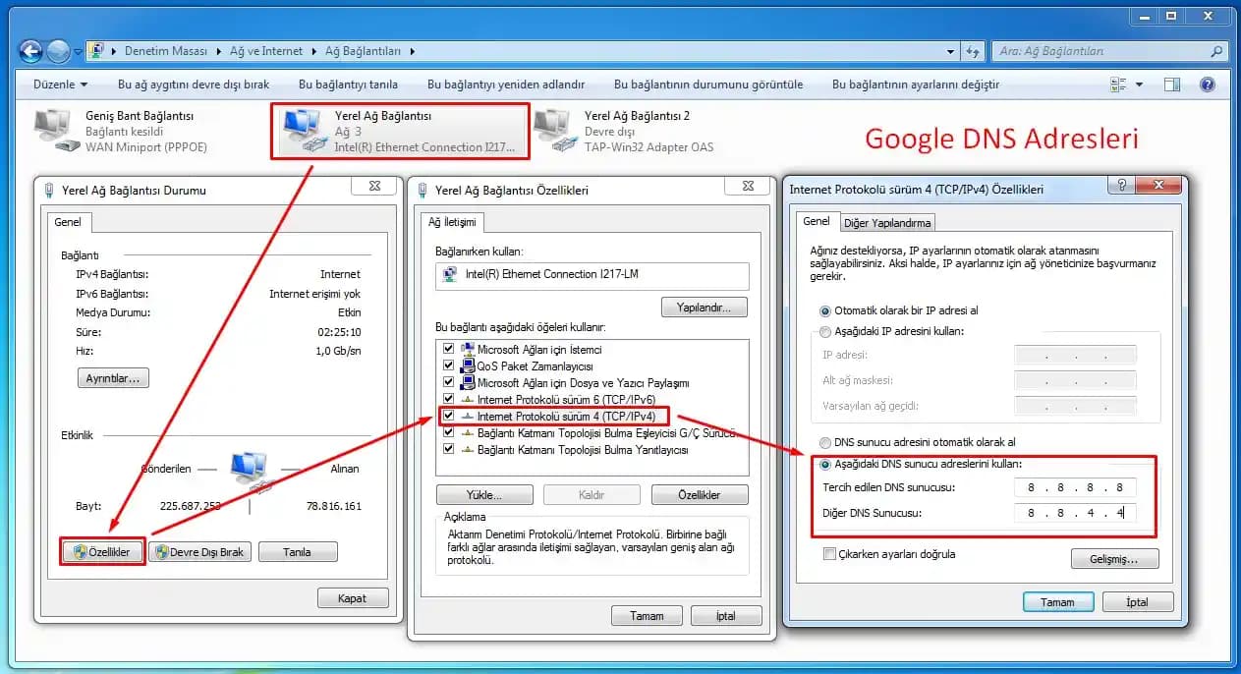Expand the recent pages chevron near navigation arrows
The width and height of the screenshot is (1241, 674).
point(76,51)
